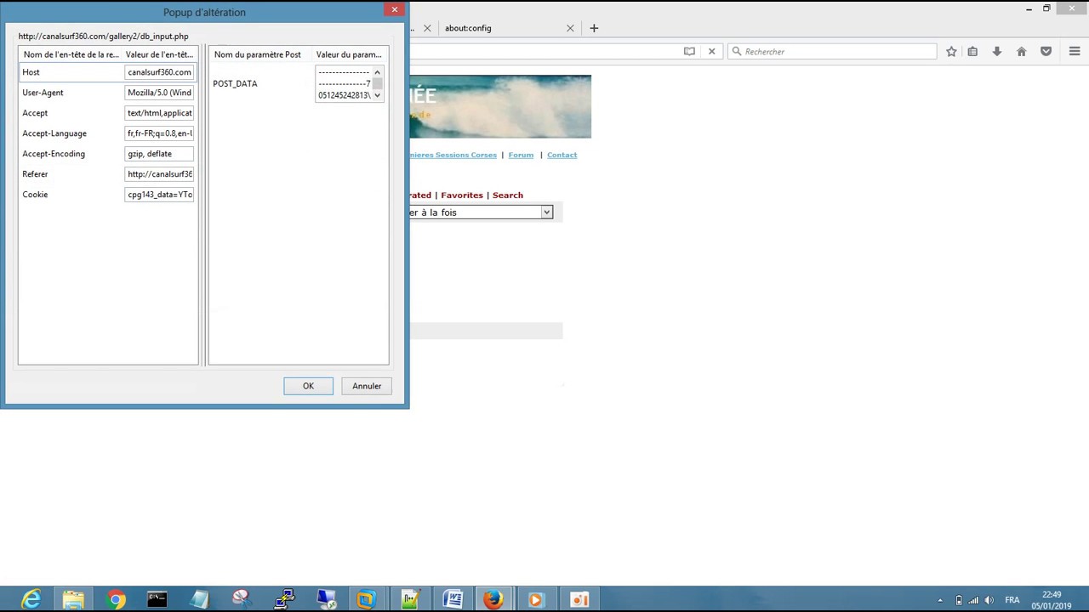Click the Forum link on the webpage

pos(521,155)
